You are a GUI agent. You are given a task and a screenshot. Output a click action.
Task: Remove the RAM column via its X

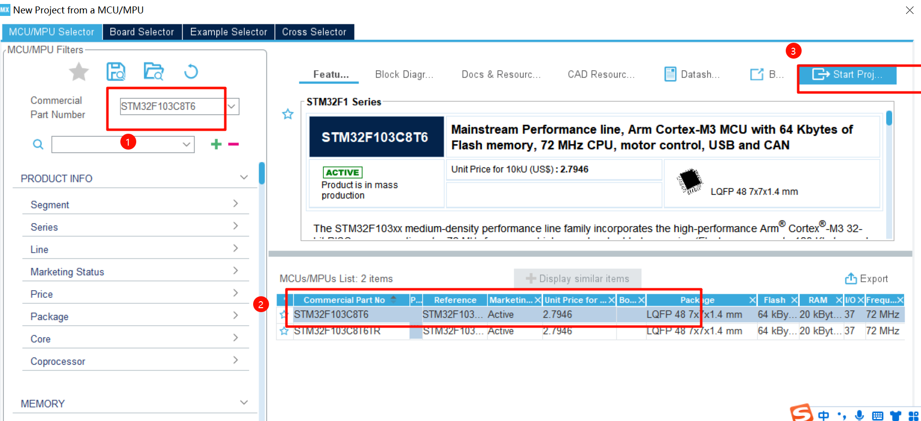[x=839, y=300]
